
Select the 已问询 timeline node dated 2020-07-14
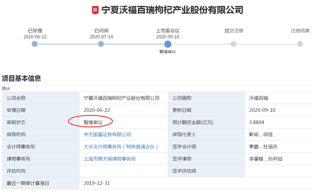[101, 44]
